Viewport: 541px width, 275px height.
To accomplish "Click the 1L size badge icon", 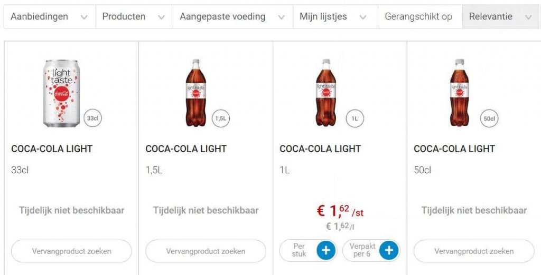I will (355, 119).
